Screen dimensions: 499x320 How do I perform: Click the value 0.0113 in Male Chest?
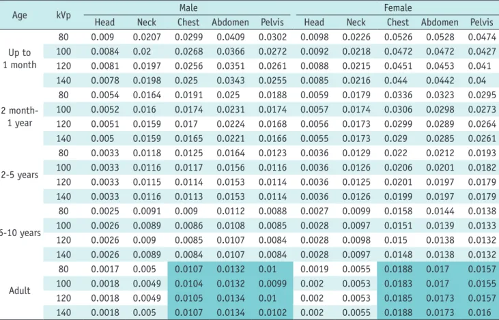[x=188, y=197]
